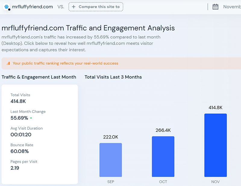Click the Bounce Rate 60.08% metric
The height and width of the screenshot is (186, 241).
pos(20,151)
